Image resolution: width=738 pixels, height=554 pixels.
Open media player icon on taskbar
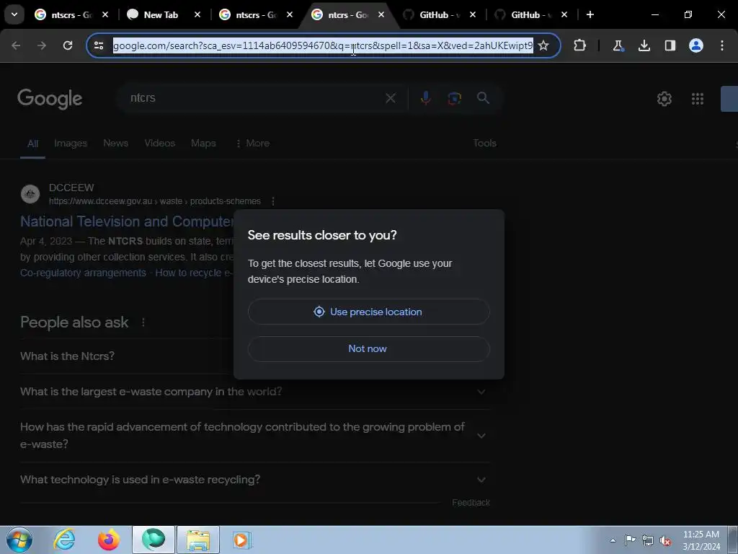point(242,540)
